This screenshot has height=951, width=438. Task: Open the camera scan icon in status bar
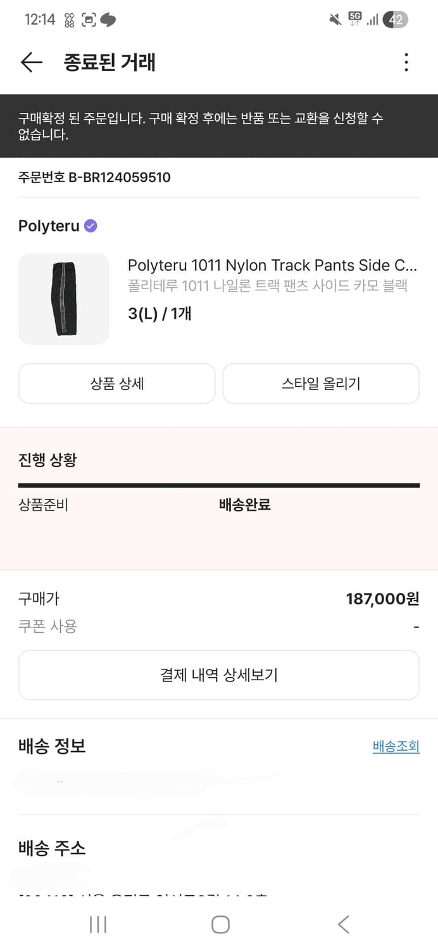click(87, 20)
